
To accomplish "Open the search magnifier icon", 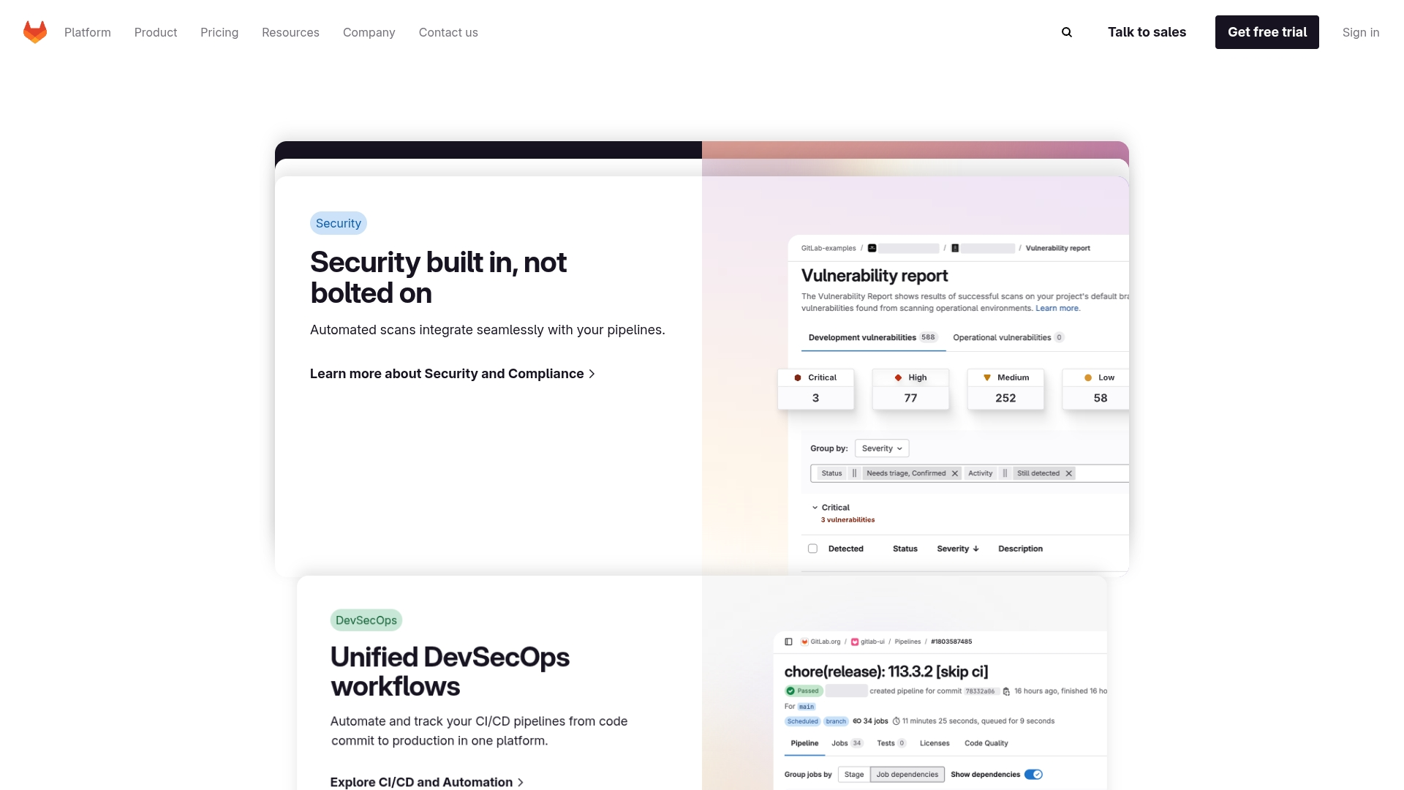I will coord(1067,32).
